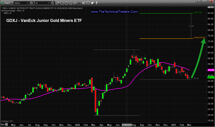Select the 51.70 moving average price tag
215x127 pixels.
pos(211,70)
